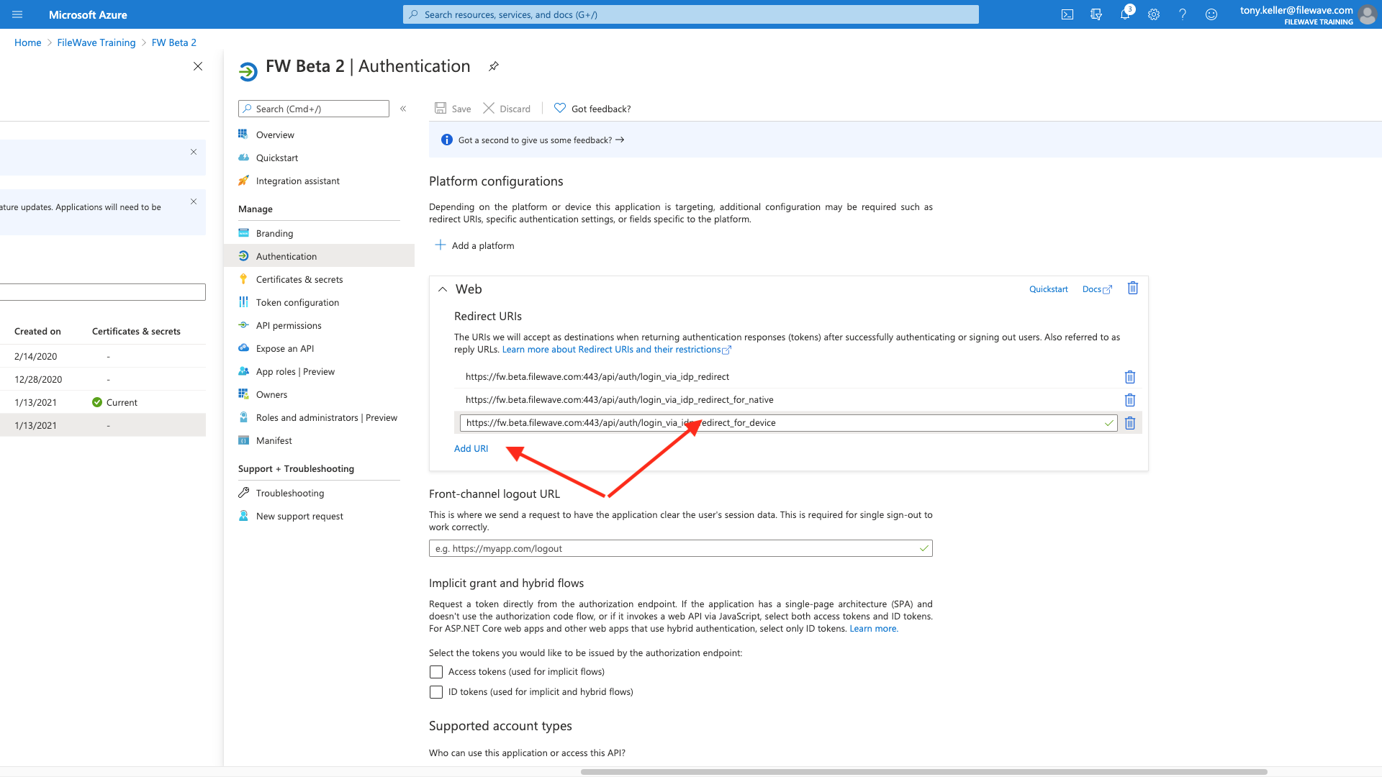Focus the sidebar Search (Cmd+/) box
Viewport: 1382px width, 777px height.
[x=314, y=109]
